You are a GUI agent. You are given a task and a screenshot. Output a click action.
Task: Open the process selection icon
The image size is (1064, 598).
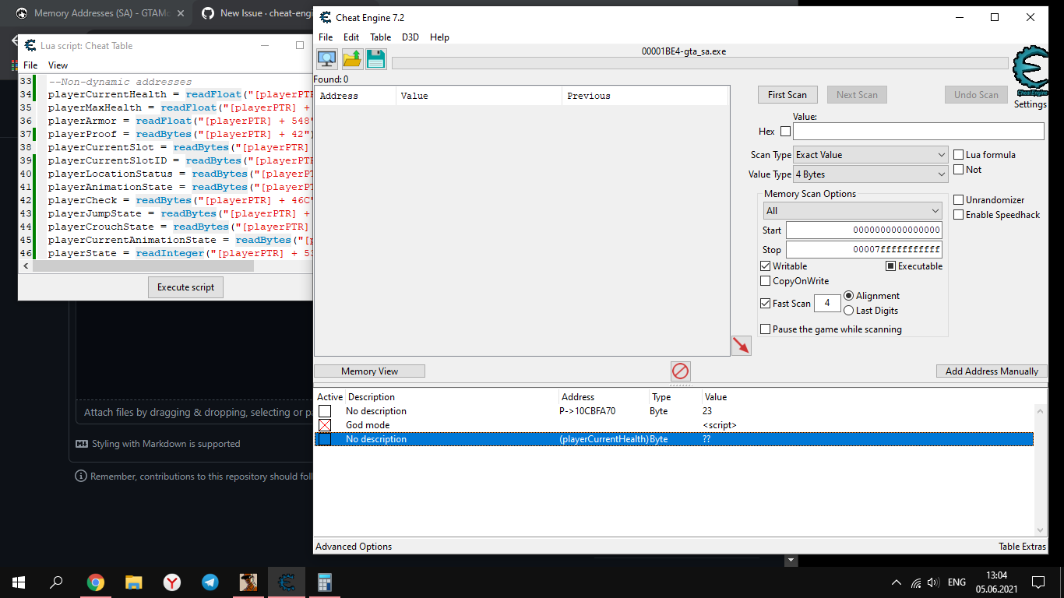(x=326, y=58)
